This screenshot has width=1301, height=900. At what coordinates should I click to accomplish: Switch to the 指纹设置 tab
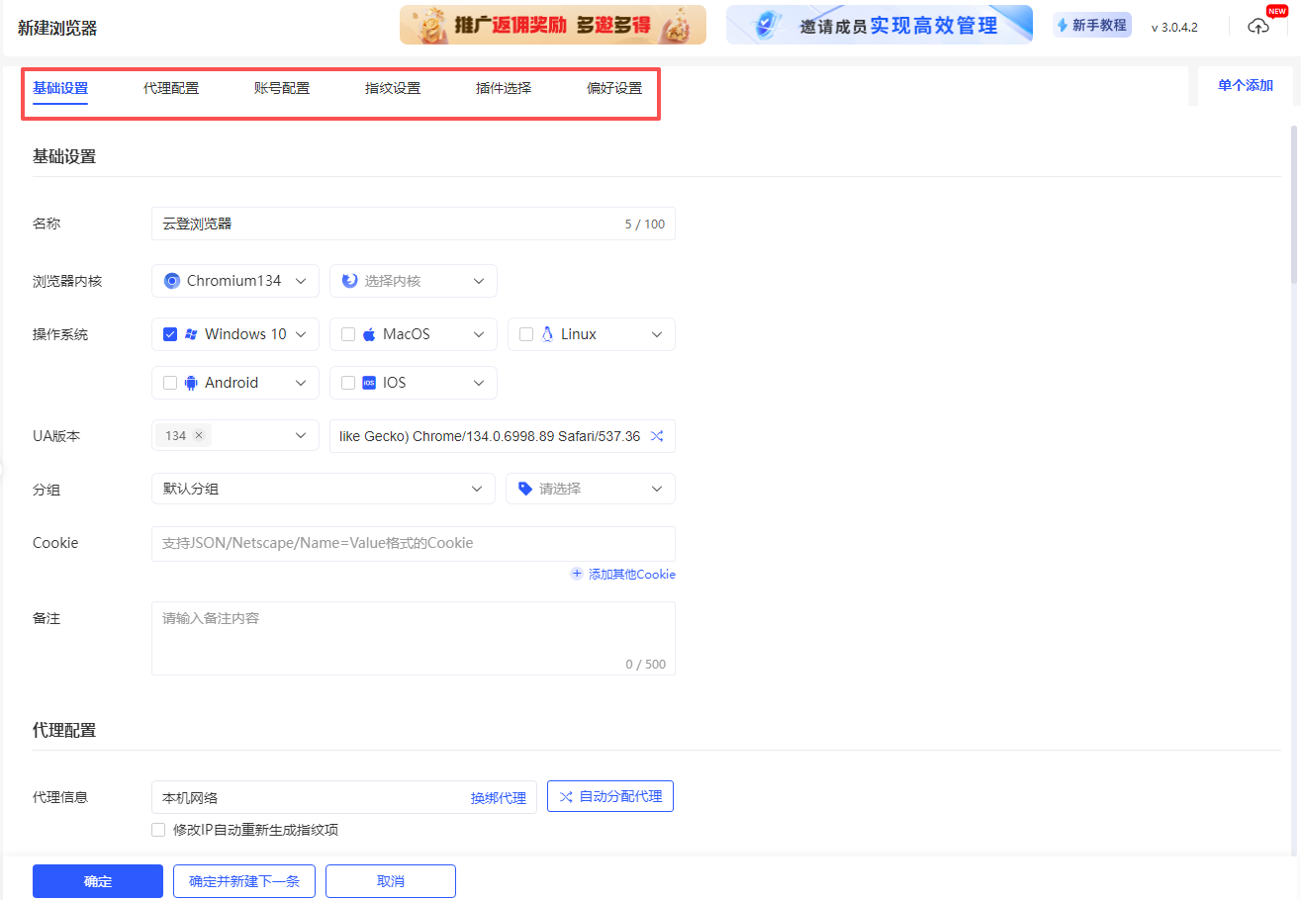[391, 87]
